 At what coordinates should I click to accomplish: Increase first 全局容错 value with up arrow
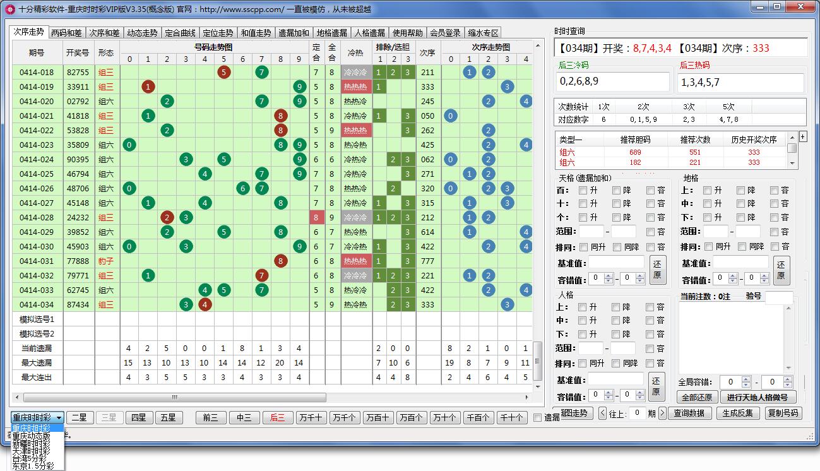[x=747, y=379]
